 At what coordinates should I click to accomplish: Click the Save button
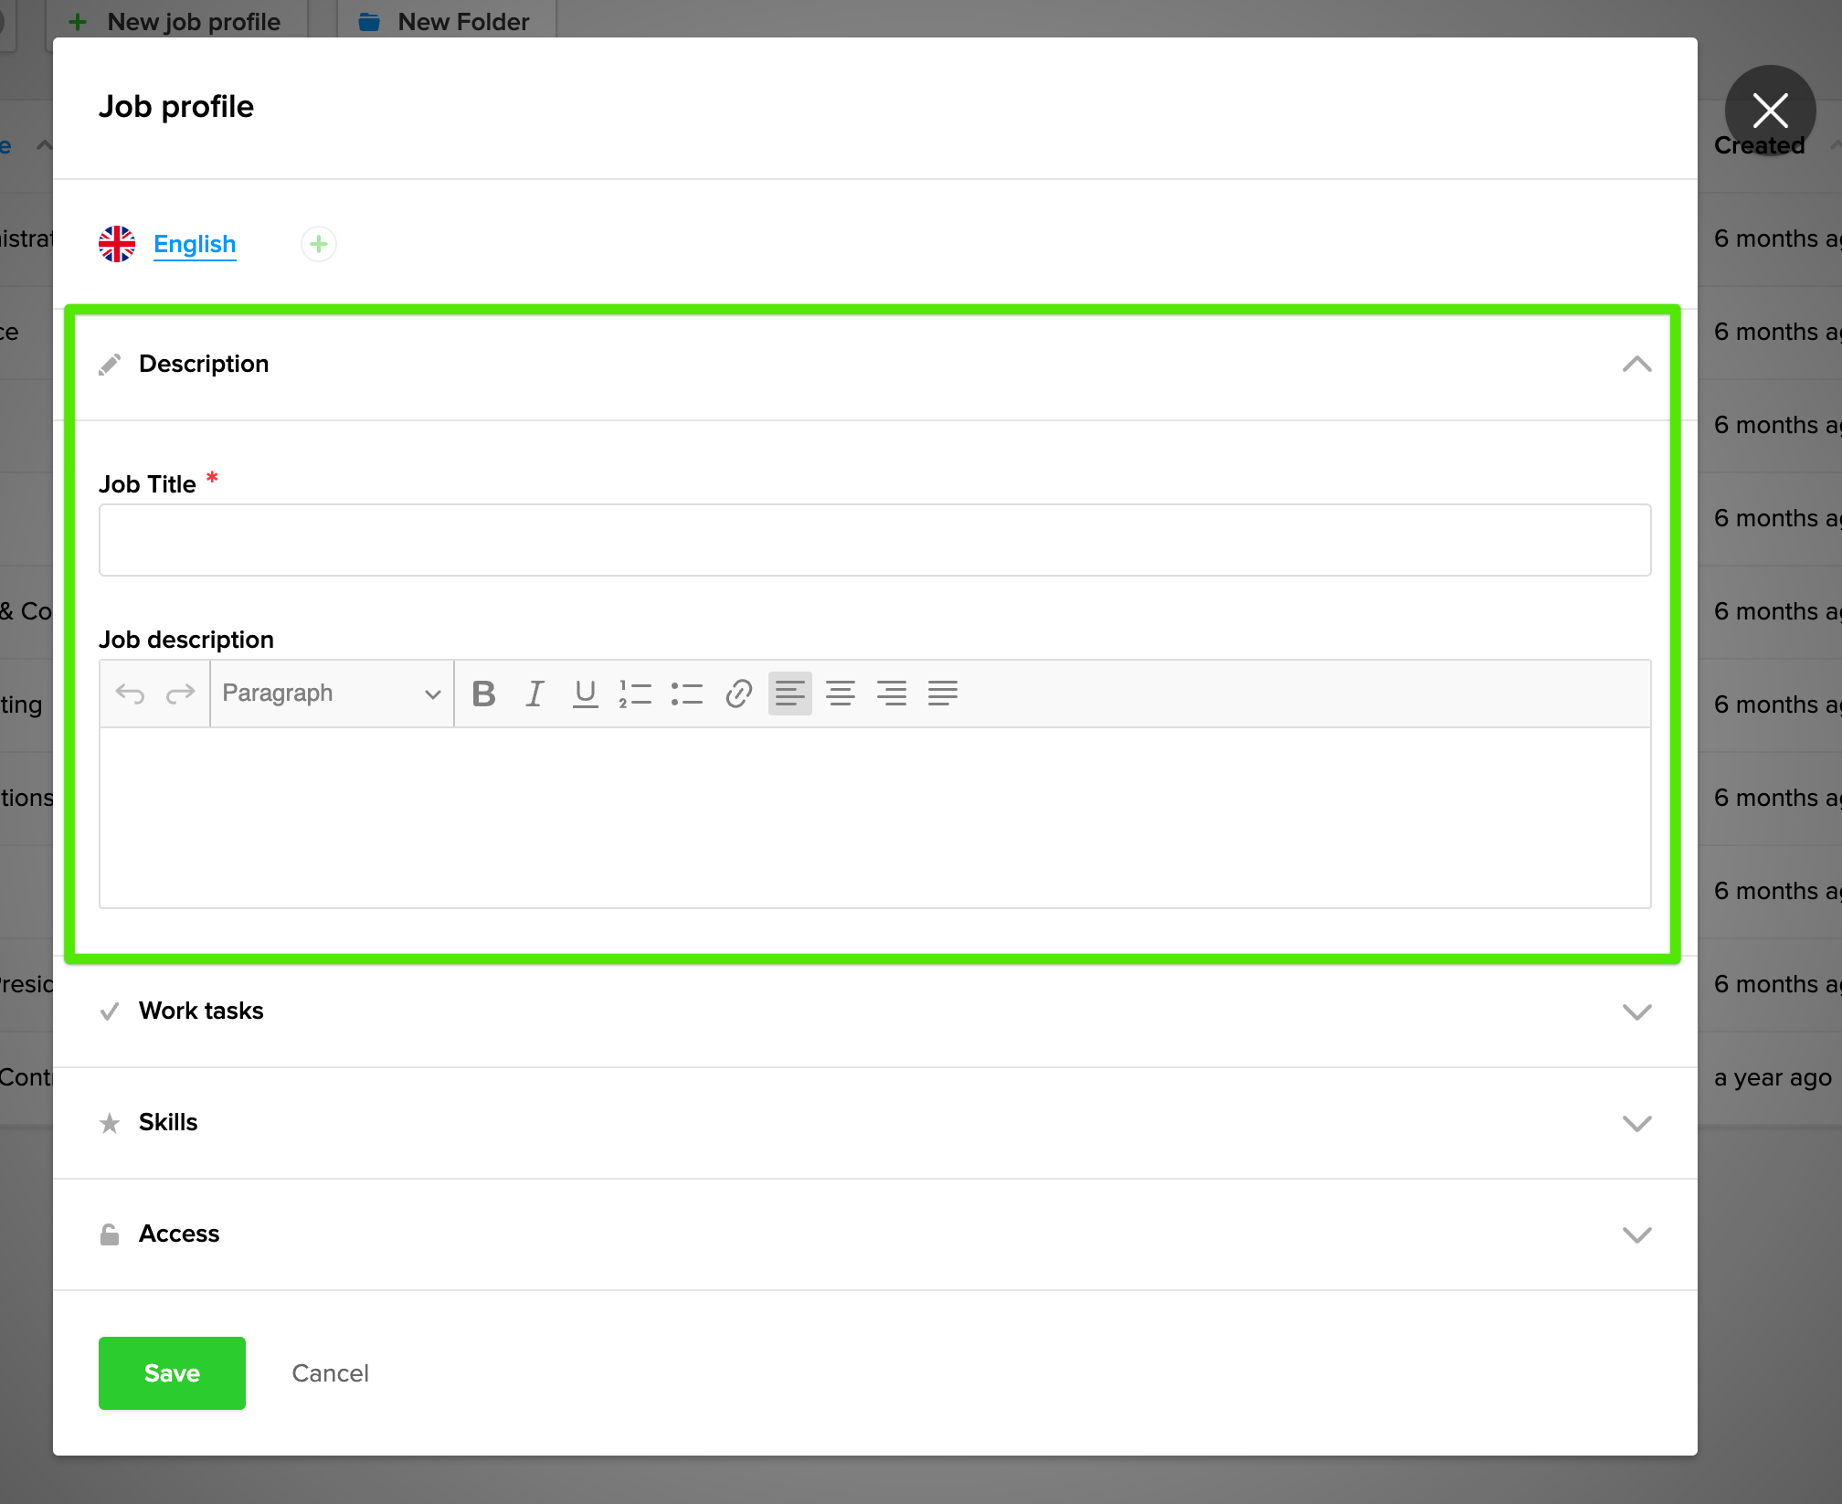(172, 1373)
